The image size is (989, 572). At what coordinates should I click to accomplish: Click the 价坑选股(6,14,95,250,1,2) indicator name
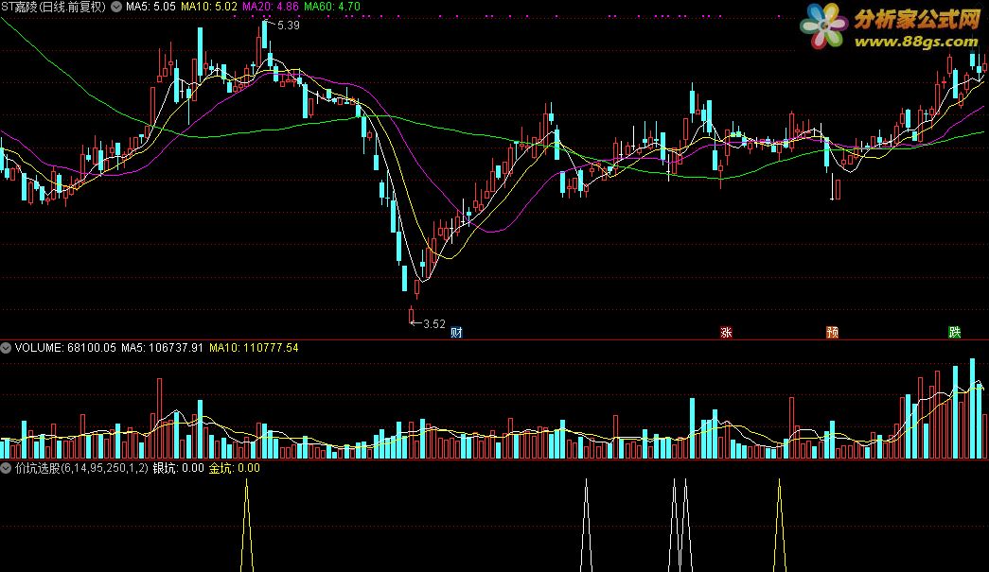pos(82,468)
